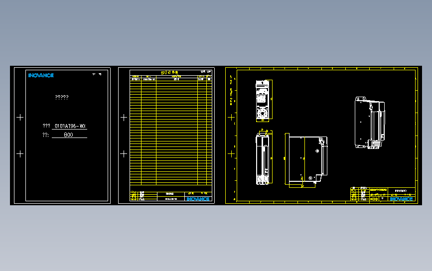Click the projection symbol in drawing title block

374,199
